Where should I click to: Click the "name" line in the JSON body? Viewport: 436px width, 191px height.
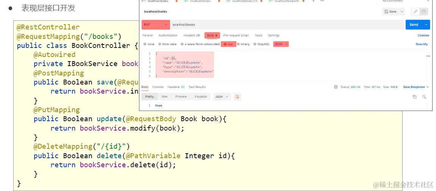(183, 63)
